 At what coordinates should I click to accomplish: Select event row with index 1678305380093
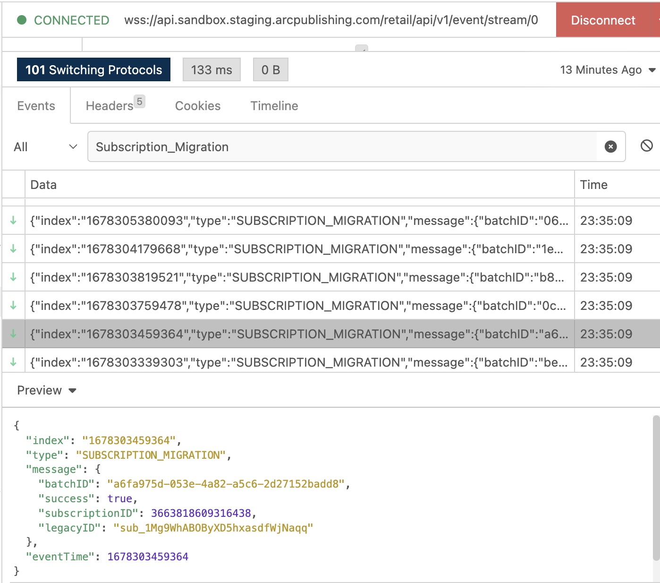331,221
